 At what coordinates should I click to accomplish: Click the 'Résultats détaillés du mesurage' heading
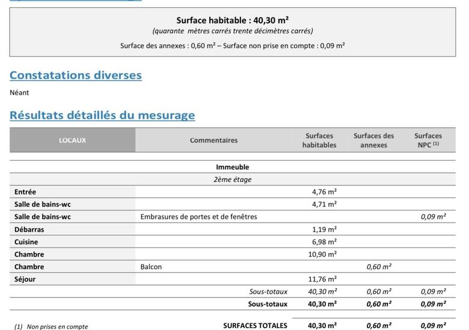pyautogui.click(x=102, y=115)
